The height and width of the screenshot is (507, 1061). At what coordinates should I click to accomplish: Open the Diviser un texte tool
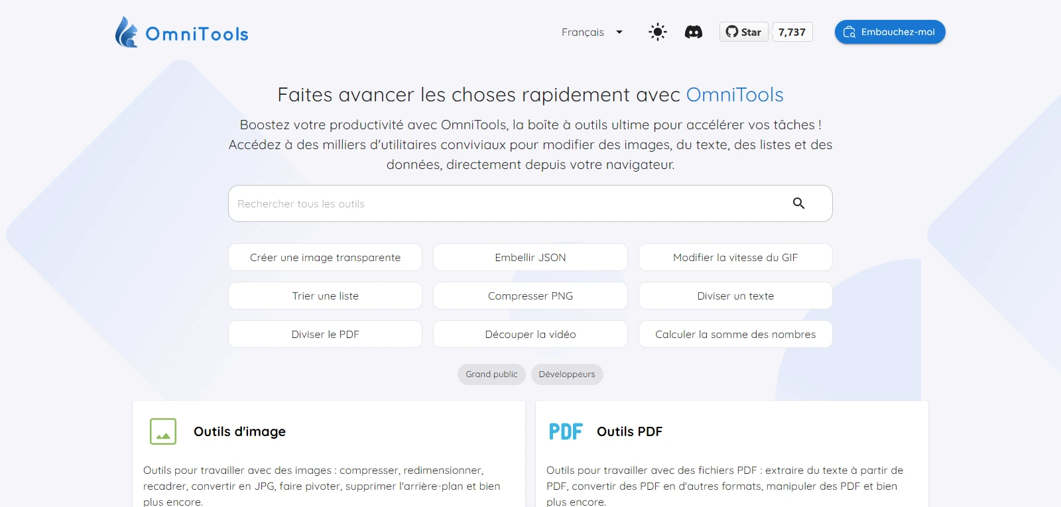point(735,296)
